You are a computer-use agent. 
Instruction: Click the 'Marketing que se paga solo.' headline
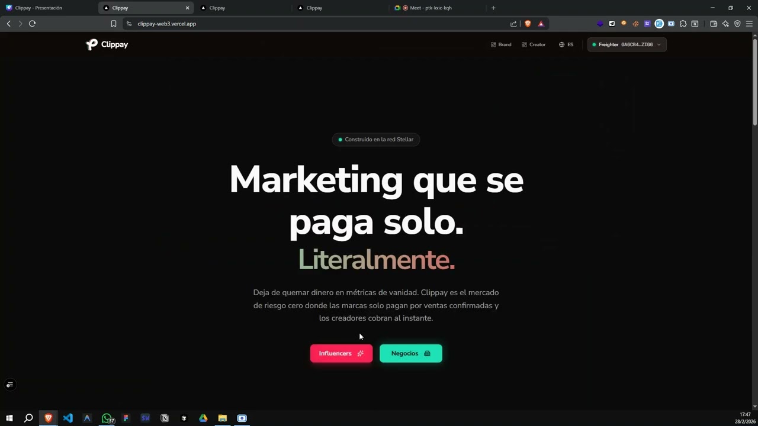point(376,201)
